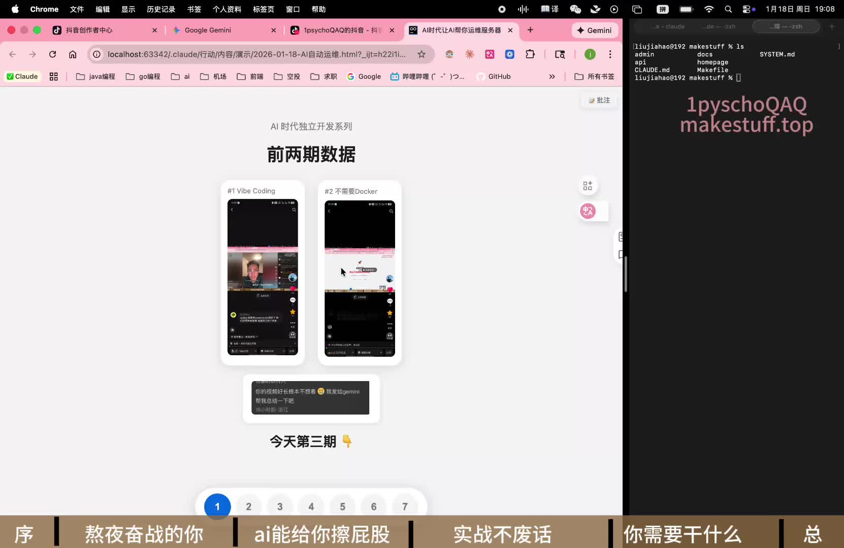Open the tab search icon in toolbar
Screen dimensions: 844x548
pos(560,54)
